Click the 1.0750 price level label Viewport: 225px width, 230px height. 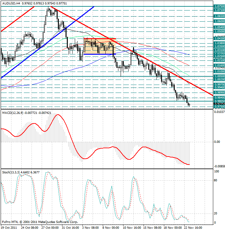219,6
